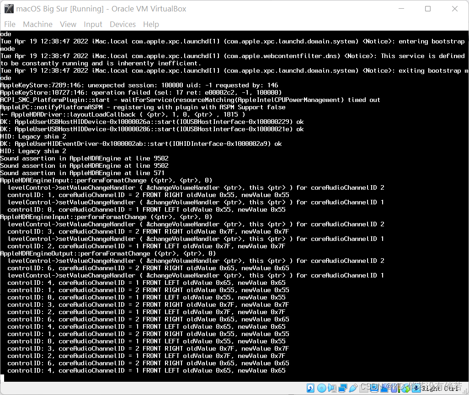Open the Devices menu
The height and width of the screenshot is (395, 469).
[123, 24]
